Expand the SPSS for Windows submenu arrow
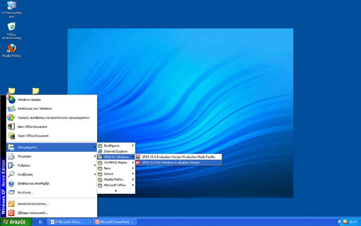Image resolution: width=361 pixels, height=226 pixels. click(x=133, y=157)
